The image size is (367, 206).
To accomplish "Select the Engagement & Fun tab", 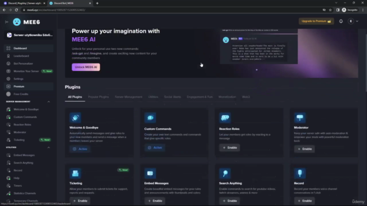I will [x=200, y=97].
